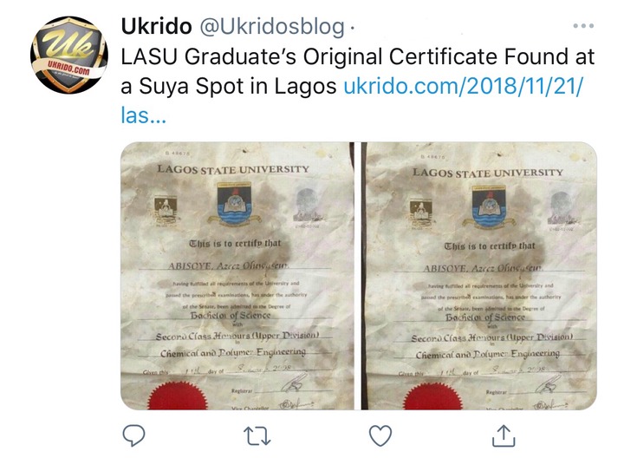Open Ukrido profile avatar logo
Viewport: 624px width, 458px height.
pyautogui.click(x=69, y=55)
